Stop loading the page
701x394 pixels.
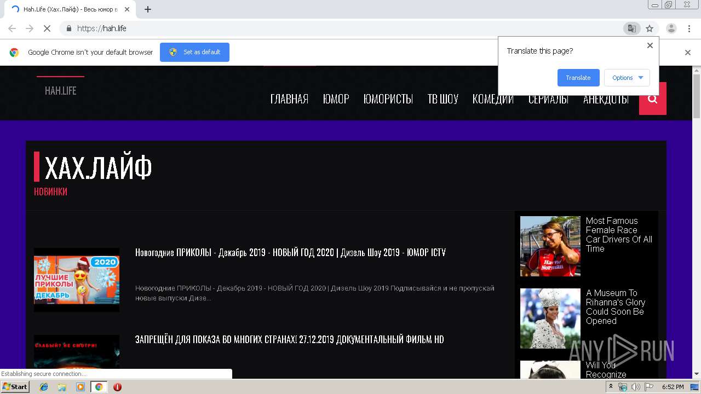[x=47, y=28]
